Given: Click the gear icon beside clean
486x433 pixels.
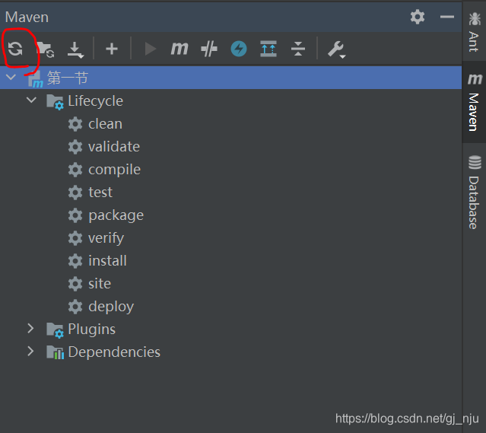Looking at the screenshot, I should pos(75,124).
